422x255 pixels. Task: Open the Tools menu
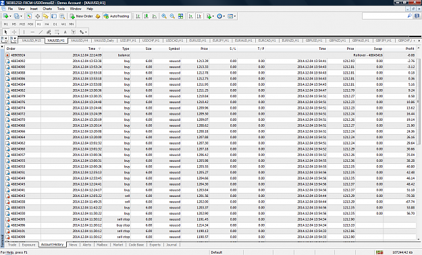click(61, 9)
